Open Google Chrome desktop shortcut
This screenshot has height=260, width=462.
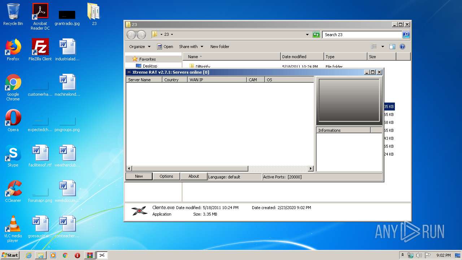pyautogui.click(x=13, y=87)
